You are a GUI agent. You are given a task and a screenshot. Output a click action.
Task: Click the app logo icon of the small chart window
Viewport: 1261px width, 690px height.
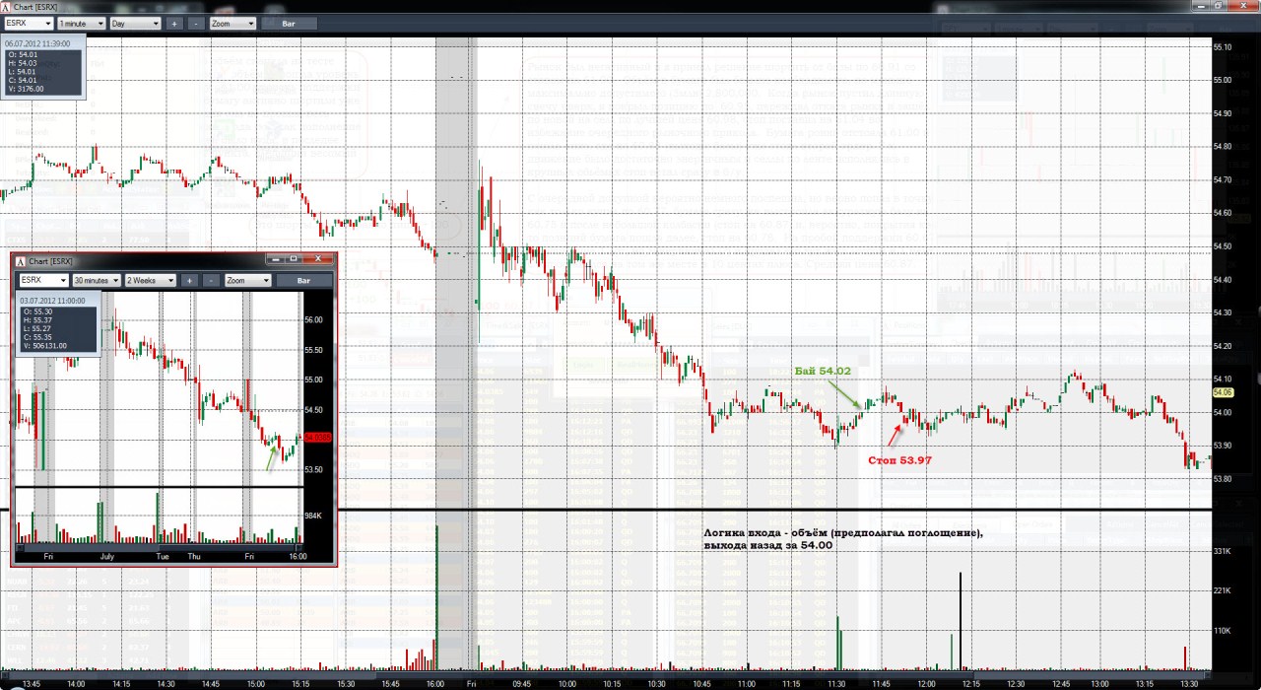[20, 261]
